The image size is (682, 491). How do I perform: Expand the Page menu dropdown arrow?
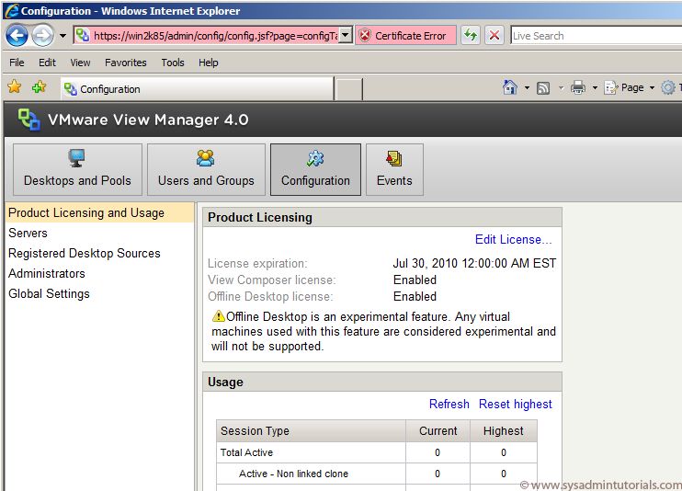[652, 88]
